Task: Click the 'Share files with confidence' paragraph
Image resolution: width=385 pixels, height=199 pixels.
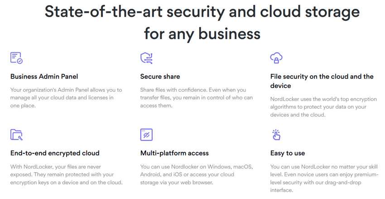Action: (197, 98)
